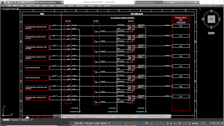This screenshot has width=224, height=126.
Task: Toggle the drawing grid display
Action: 109,123
